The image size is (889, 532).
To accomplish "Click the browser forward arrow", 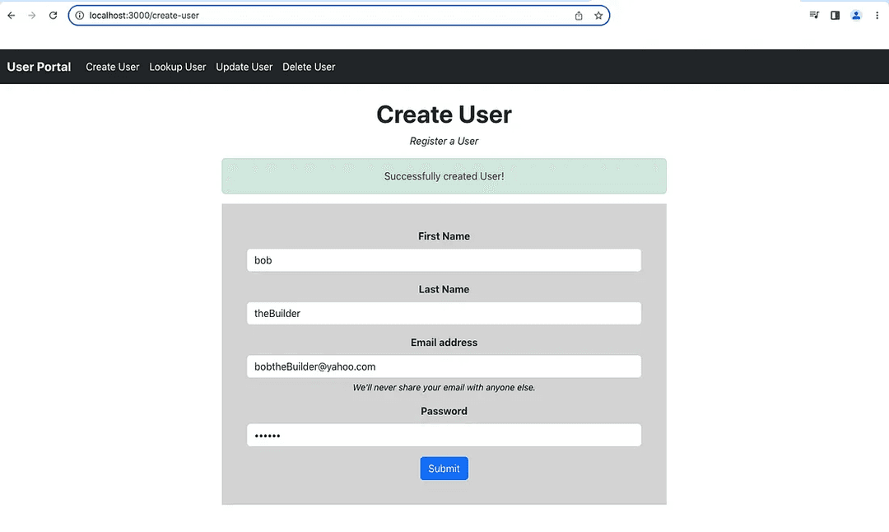I will (32, 16).
